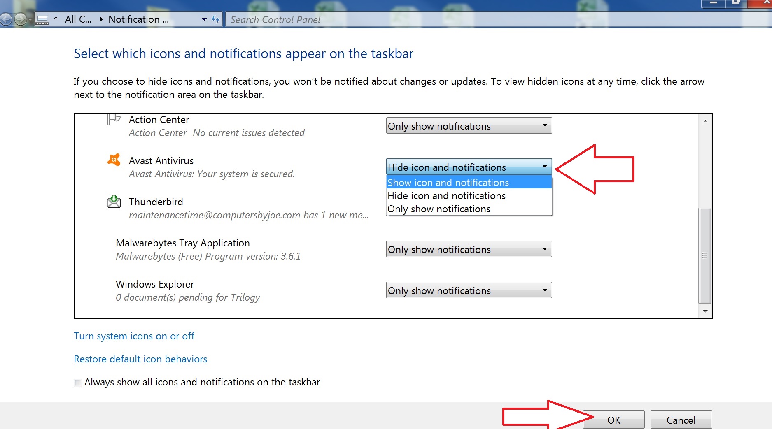Open Windows Explorer behavior dropdown

click(469, 290)
